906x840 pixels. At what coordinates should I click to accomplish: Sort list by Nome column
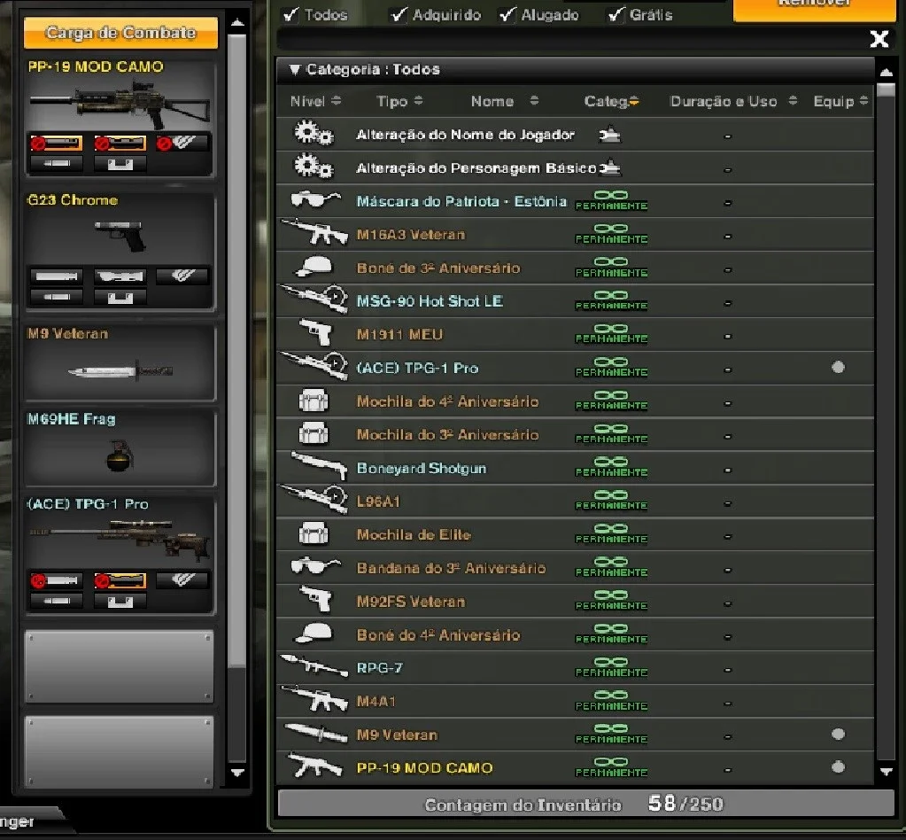505,101
